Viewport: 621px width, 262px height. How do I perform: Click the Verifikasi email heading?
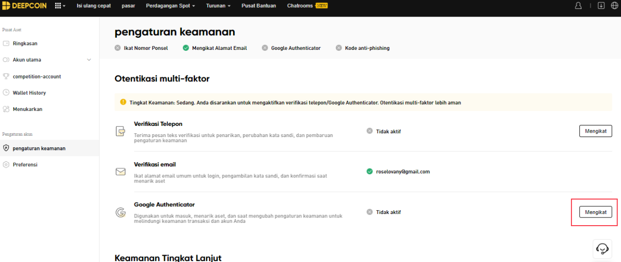(x=155, y=165)
